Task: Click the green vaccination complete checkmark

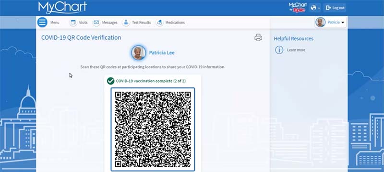Action: click(x=111, y=81)
